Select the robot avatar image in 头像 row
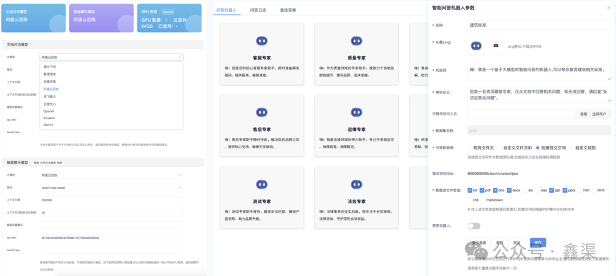The width and height of the screenshot is (616, 276). 476,46
